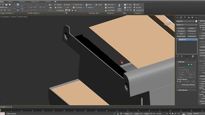The image size is (205, 115).
Task: Click the Relax tool
Action: tap(89, 5)
